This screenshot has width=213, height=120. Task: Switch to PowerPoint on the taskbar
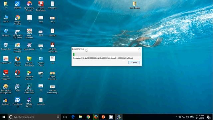click(104, 117)
